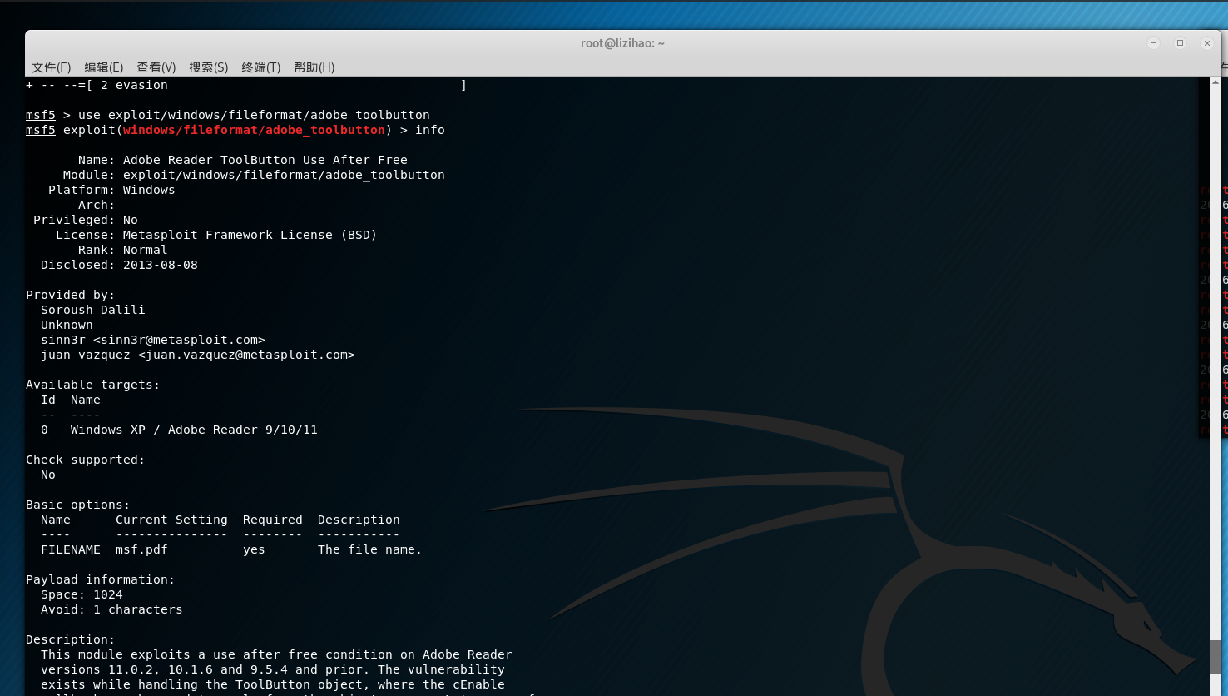
Task: Maximize the root@lizihao terminal window
Action: [1180, 43]
